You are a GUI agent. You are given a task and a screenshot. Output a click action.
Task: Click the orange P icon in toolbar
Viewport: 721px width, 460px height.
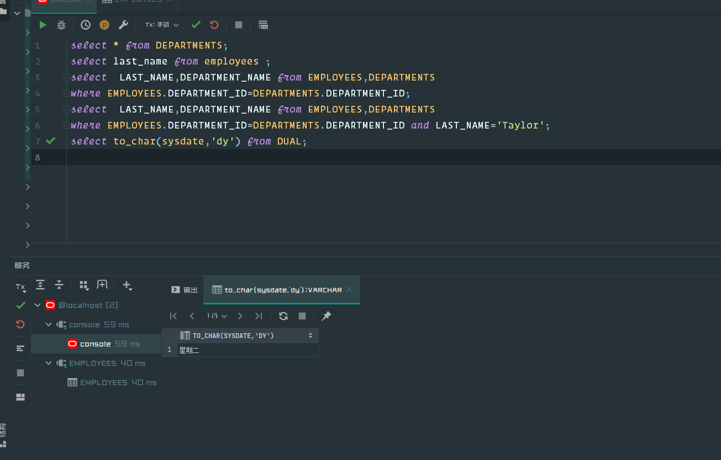(x=104, y=25)
